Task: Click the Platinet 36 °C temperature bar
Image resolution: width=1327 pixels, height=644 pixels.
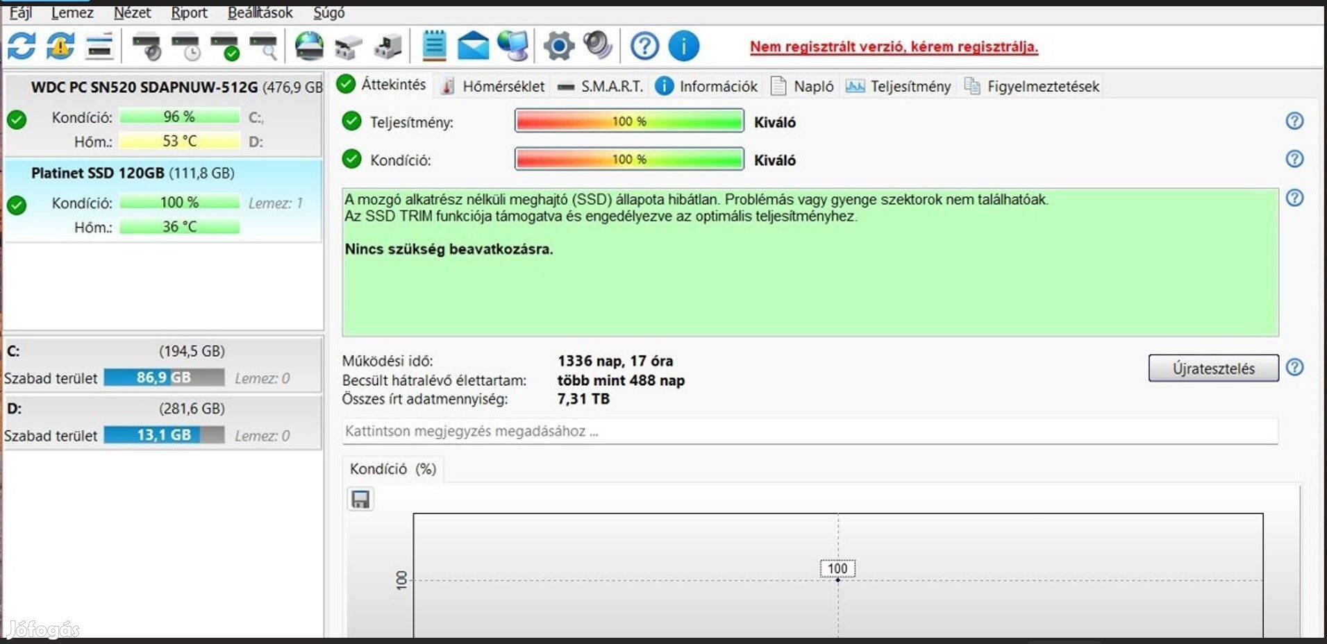Action: coord(179,226)
